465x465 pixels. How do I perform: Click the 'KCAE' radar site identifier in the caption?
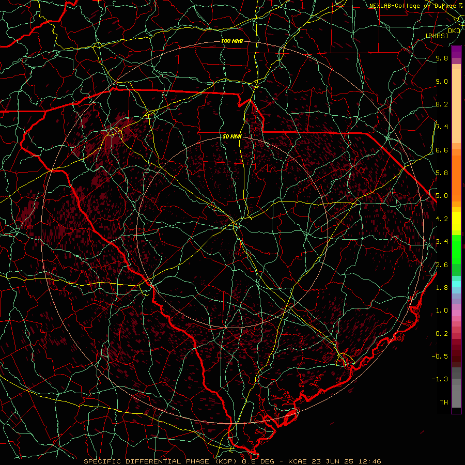pyautogui.click(x=300, y=461)
